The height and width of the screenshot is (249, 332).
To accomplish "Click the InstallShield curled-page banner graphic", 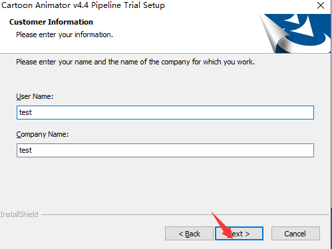I will coord(295,33).
